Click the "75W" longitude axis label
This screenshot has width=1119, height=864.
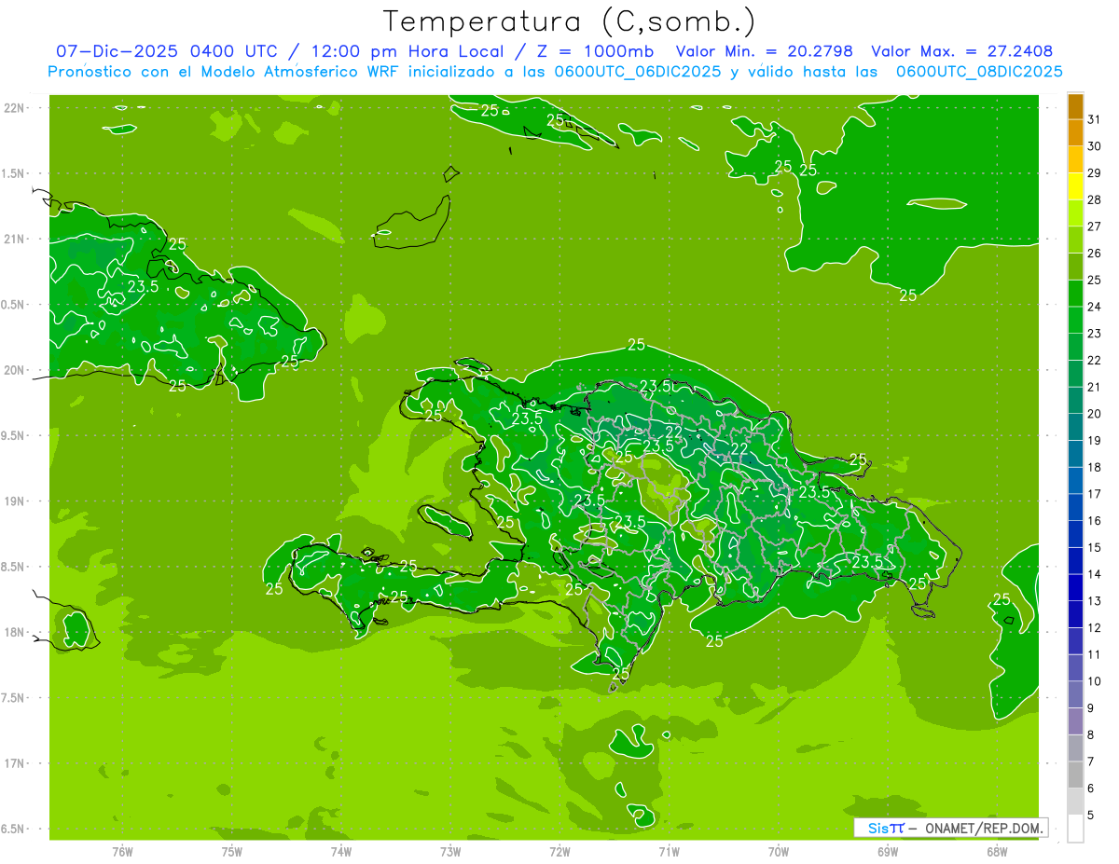point(231,852)
